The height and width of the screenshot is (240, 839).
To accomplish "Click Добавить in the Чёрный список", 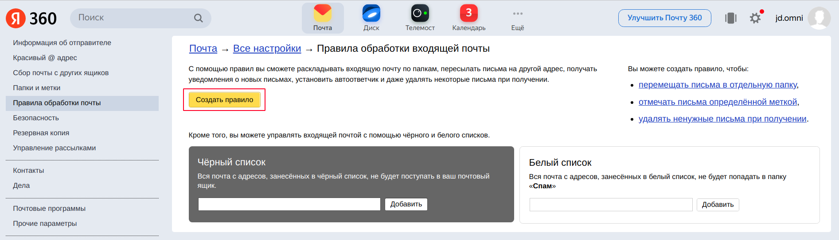I will click(406, 204).
